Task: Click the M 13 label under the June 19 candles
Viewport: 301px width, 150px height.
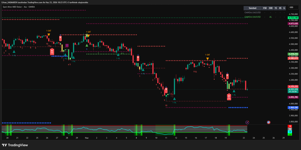Action: pyautogui.click(x=229, y=97)
